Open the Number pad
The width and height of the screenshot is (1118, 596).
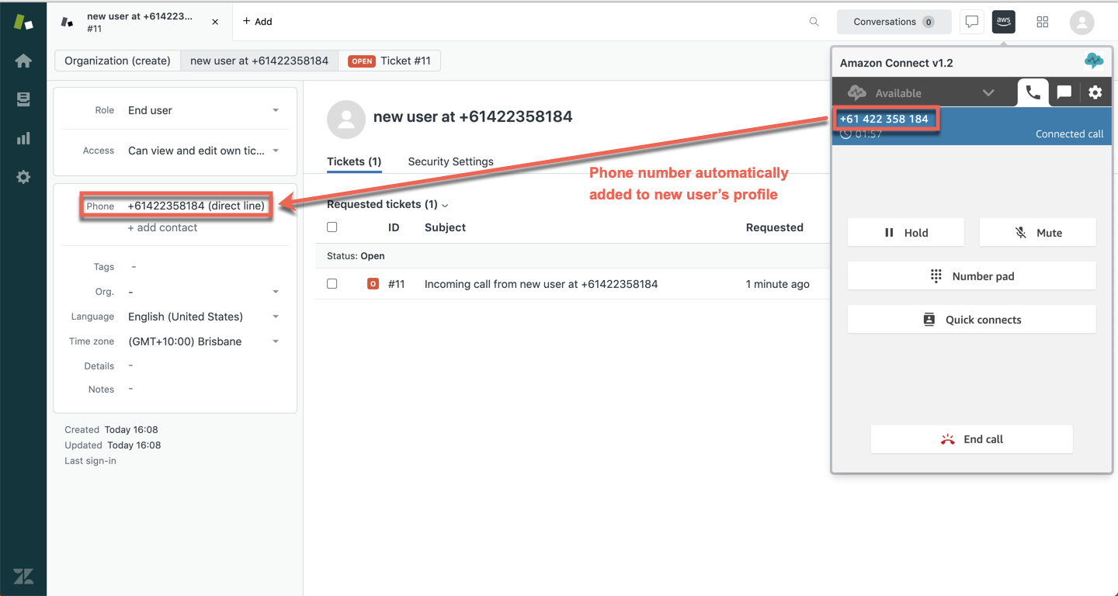point(971,276)
